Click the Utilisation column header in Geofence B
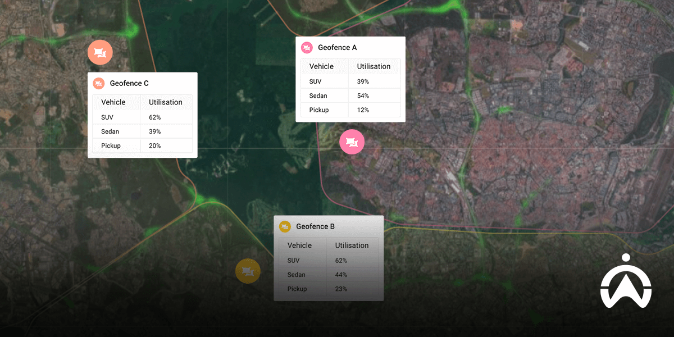 (352, 245)
